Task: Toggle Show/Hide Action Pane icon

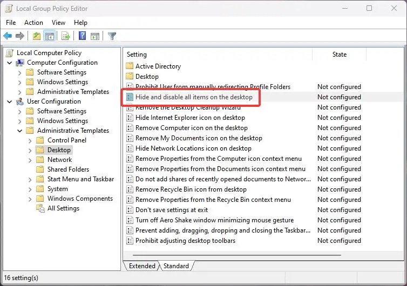Action: 95,36
